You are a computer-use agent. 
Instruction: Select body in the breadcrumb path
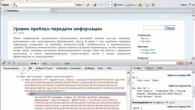point(100,68)
